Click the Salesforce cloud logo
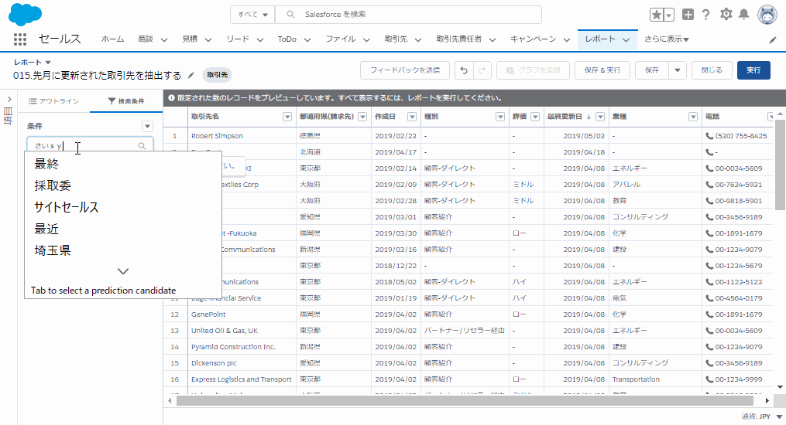The image size is (786, 425). [25, 14]
